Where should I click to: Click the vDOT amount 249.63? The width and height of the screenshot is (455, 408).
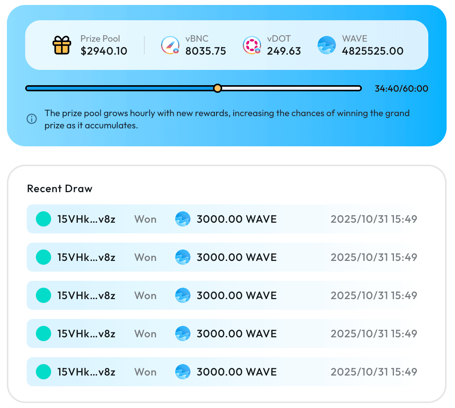[284, 51]
